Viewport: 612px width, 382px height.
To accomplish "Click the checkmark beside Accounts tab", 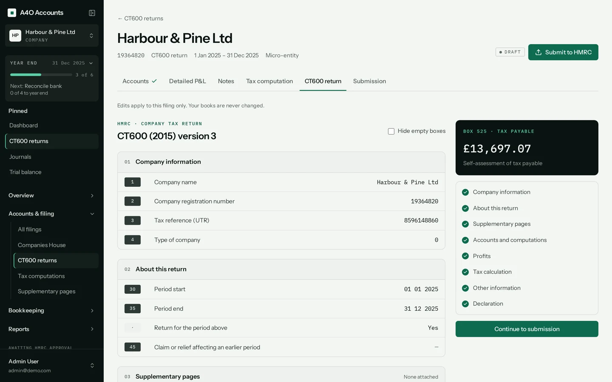I will (154, 81).
